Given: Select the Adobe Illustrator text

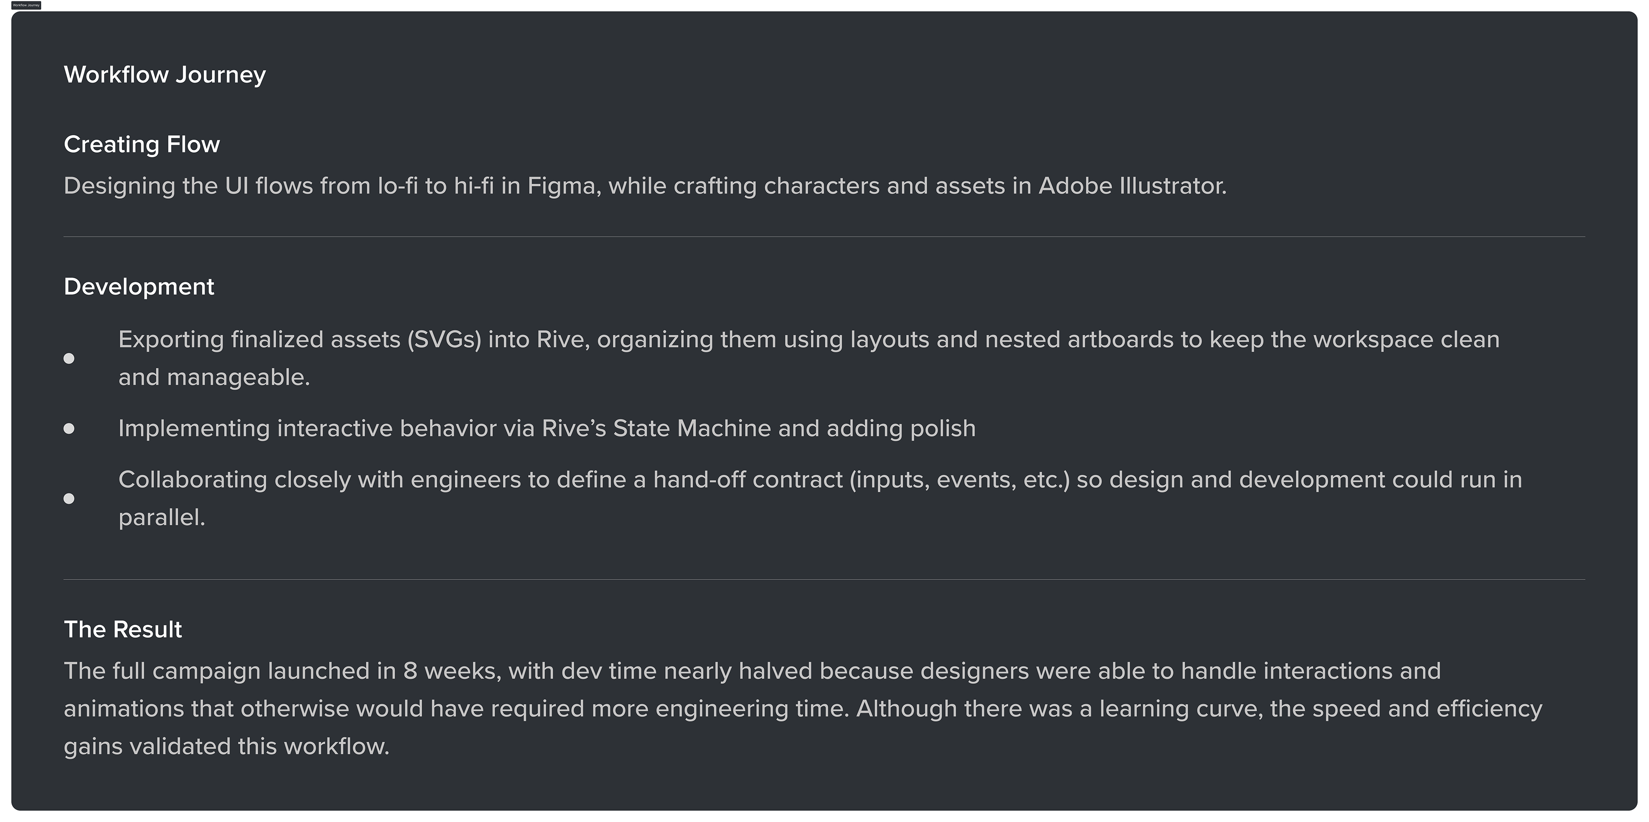Looking at the screenshot, I should click(1131, 186).
